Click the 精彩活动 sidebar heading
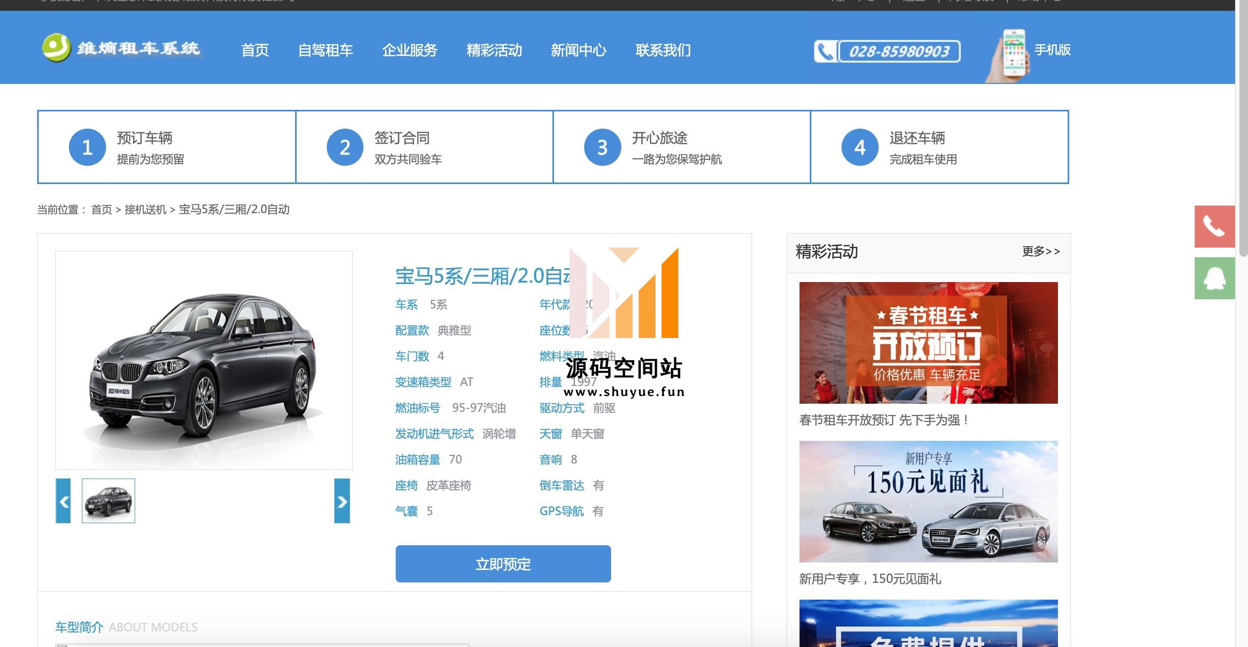The height and width of the screenshot is (647, 1248). click(x=827, y=251)
